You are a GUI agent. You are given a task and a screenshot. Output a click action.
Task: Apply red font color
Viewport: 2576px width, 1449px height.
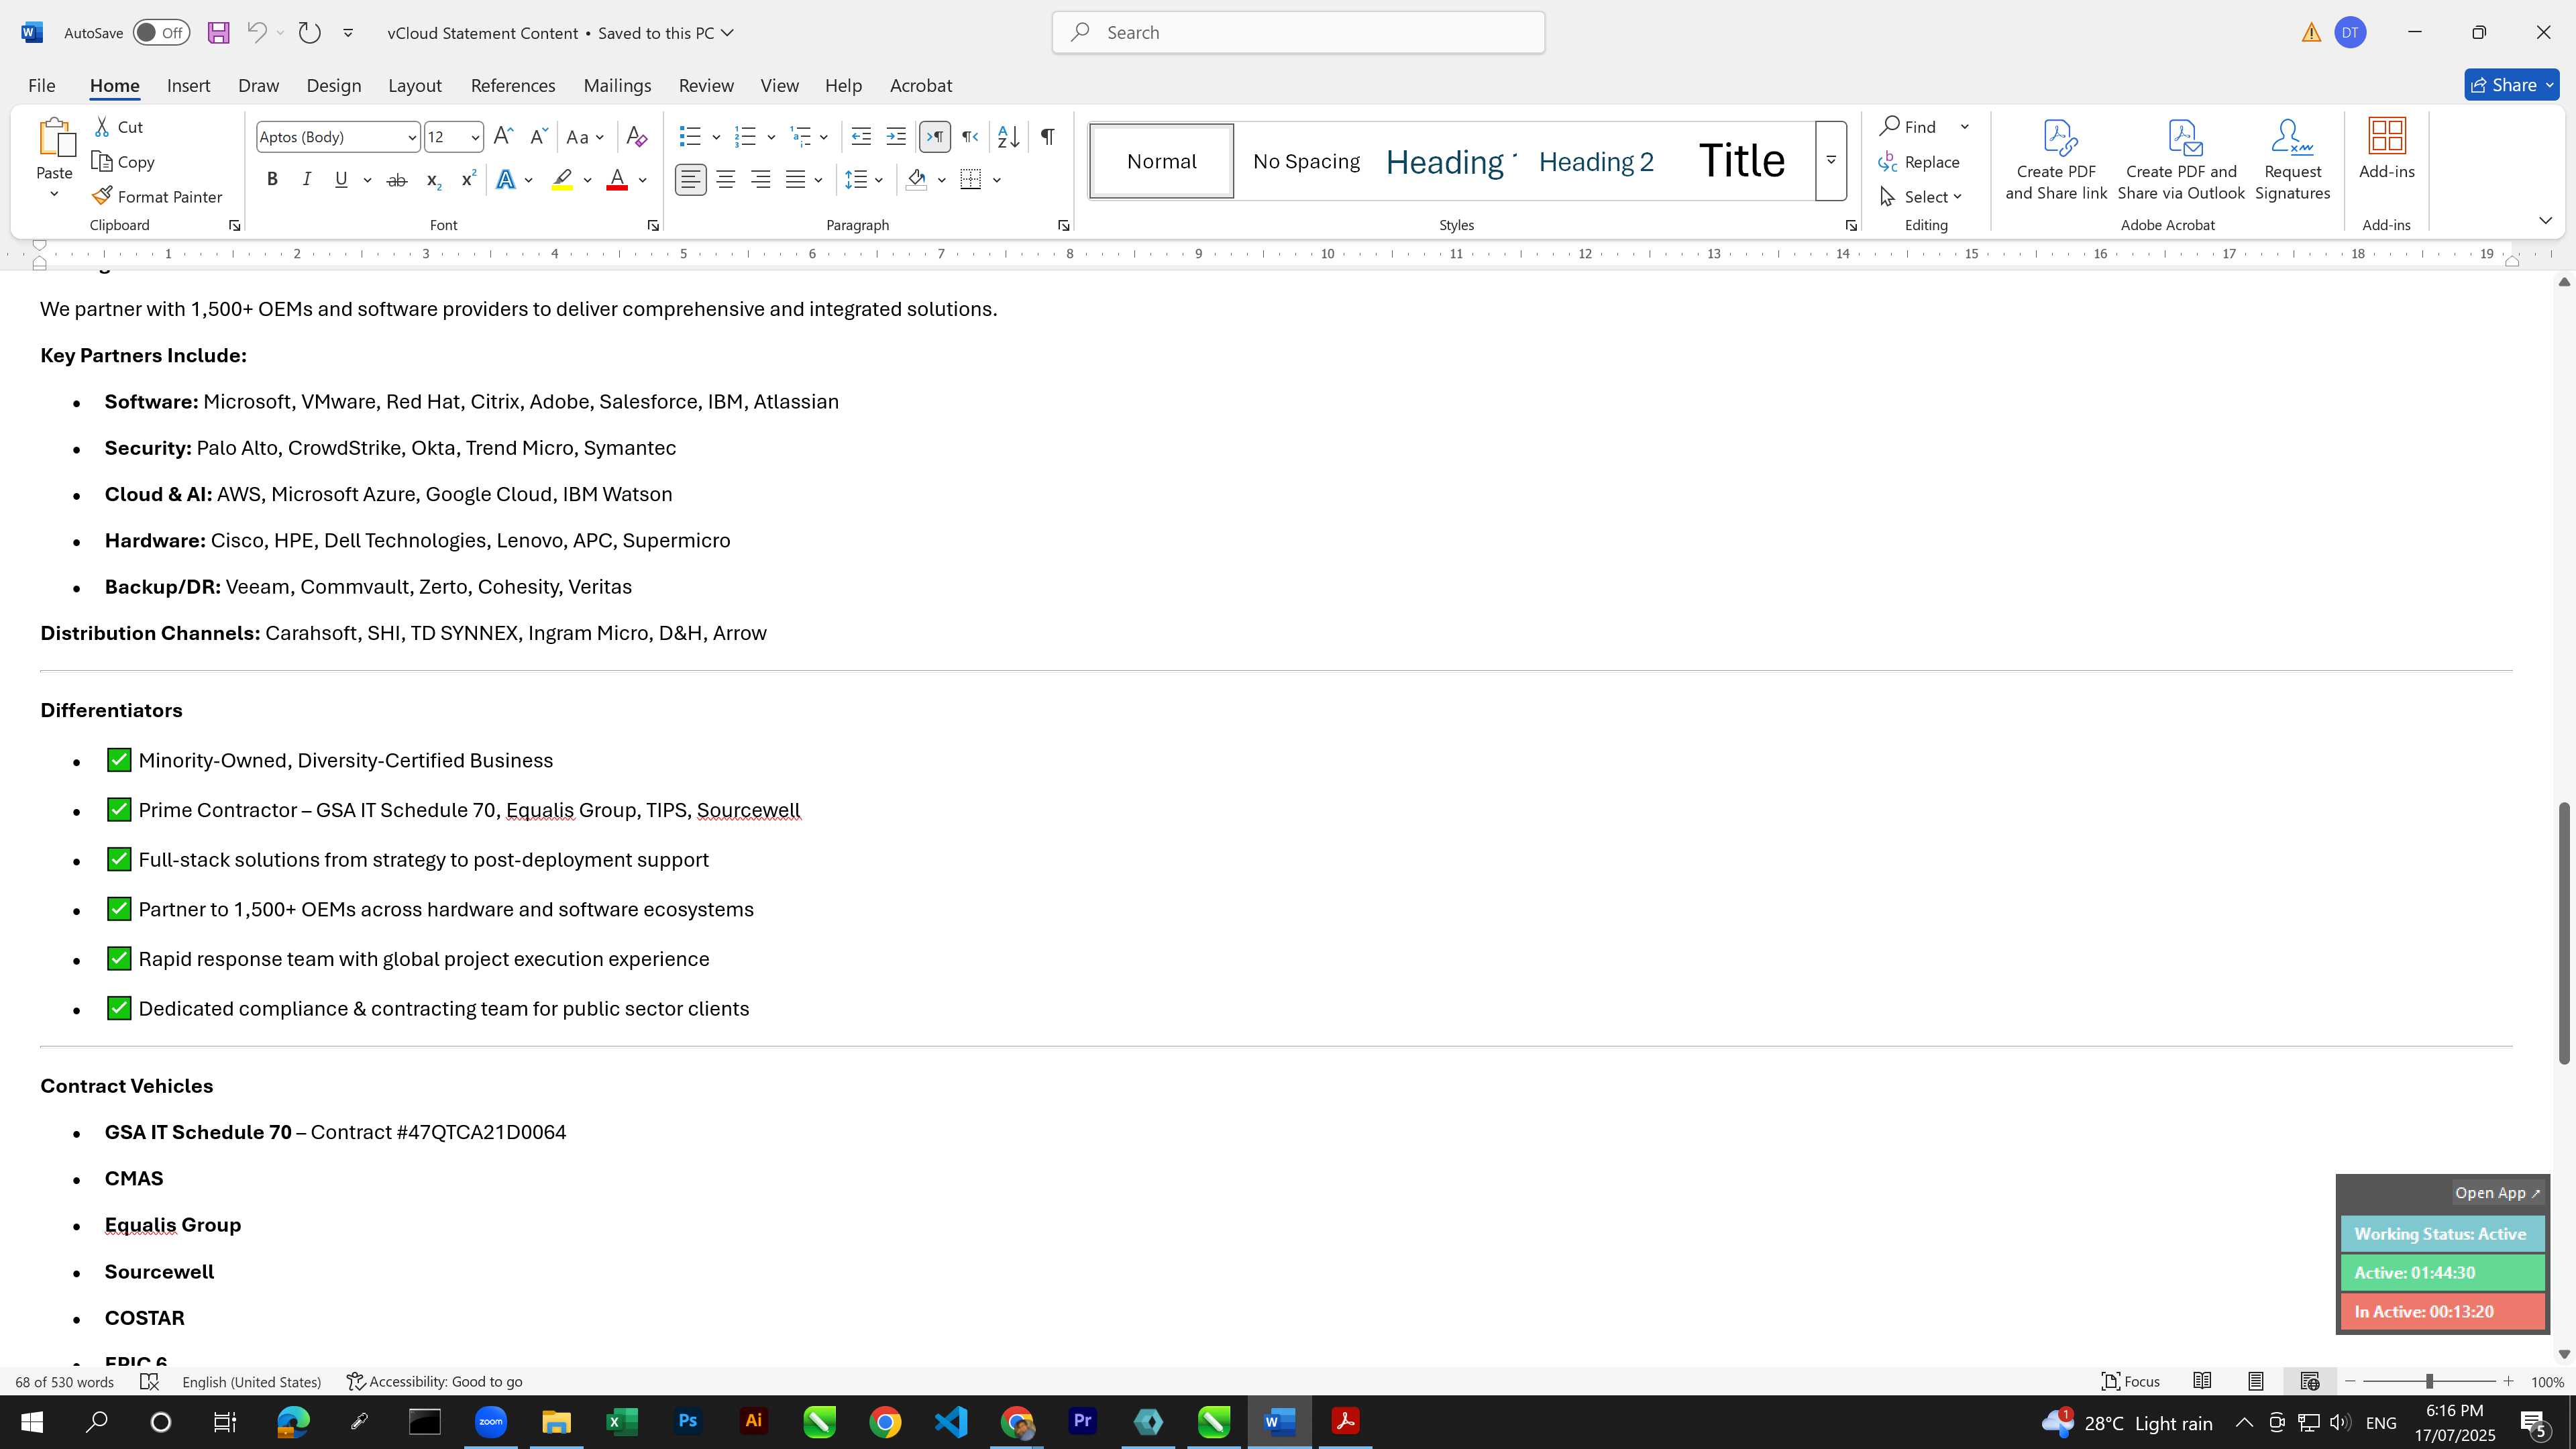coord(617,180)
